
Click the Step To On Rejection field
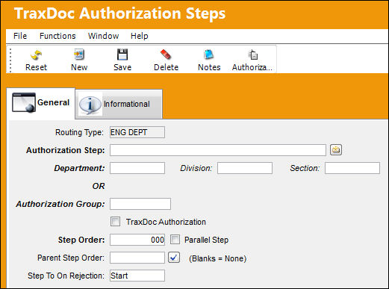click(x=137, y=276)
